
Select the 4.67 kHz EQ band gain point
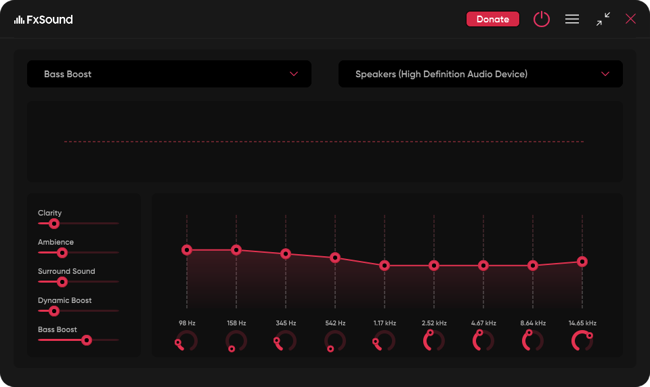click(483, 266)
